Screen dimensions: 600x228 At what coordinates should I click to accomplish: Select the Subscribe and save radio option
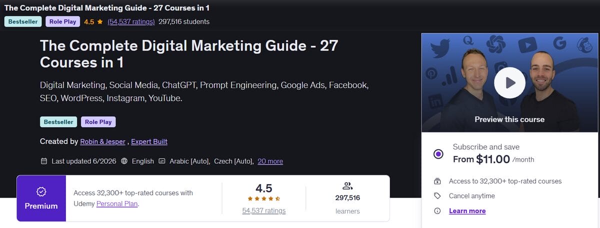(x=438, y=154)
